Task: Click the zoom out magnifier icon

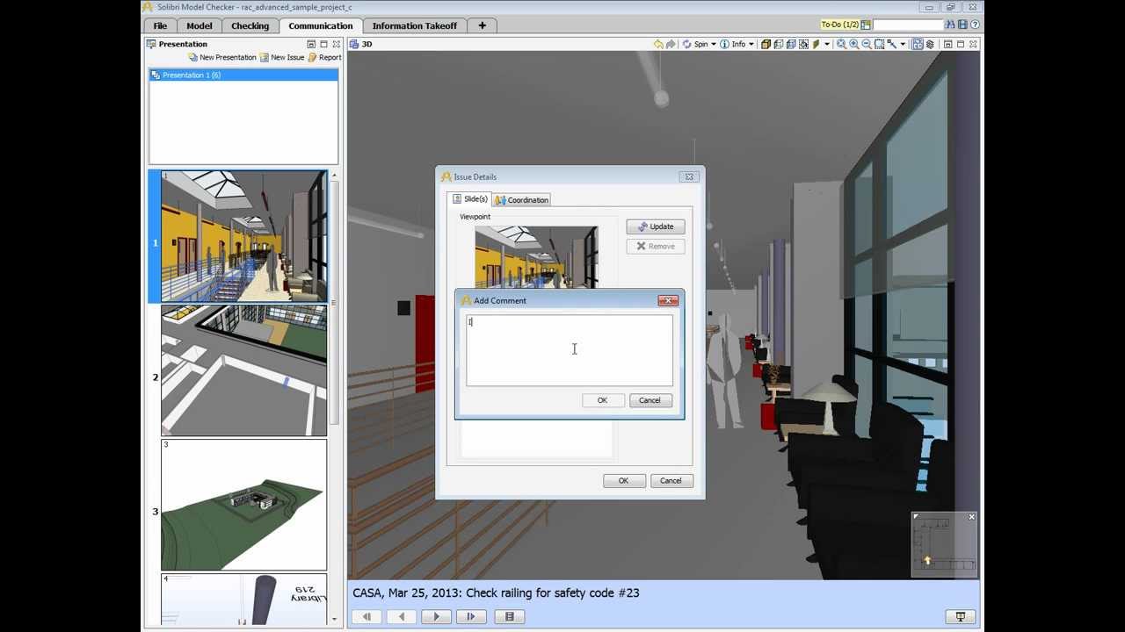Action: (x=866, y=44)
